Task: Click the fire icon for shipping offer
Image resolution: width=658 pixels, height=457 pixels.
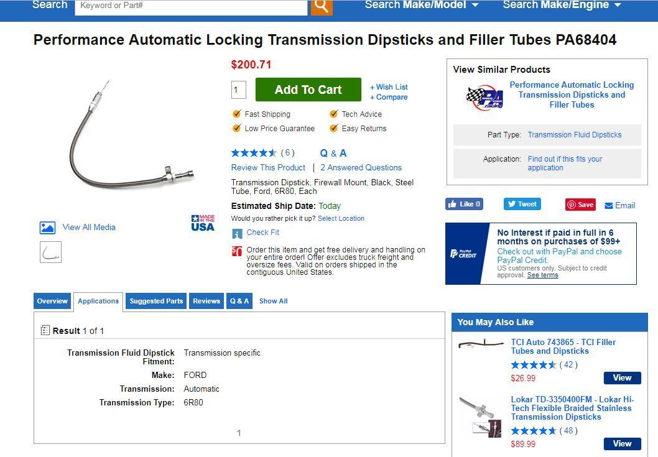Action: tap(236, 250)
